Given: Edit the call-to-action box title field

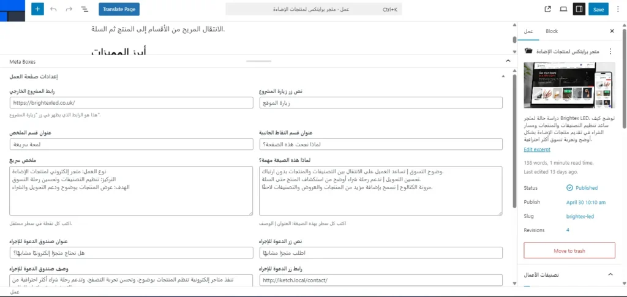Looking at the screenshot, I should [131, 253].
